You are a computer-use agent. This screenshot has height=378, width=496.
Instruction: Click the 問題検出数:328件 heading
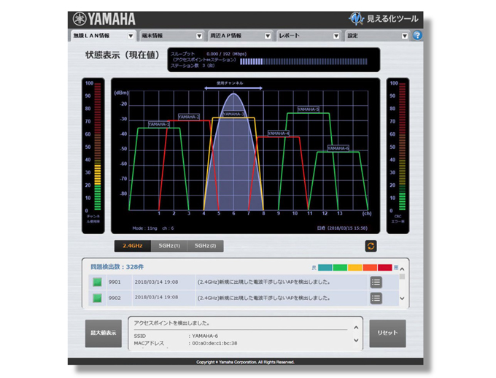tap(117, 267)
